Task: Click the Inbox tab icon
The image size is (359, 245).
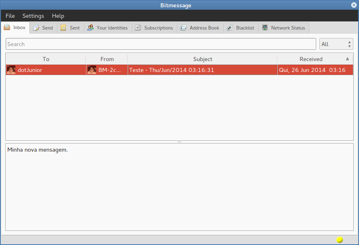Action: click(x=6, y=27)
